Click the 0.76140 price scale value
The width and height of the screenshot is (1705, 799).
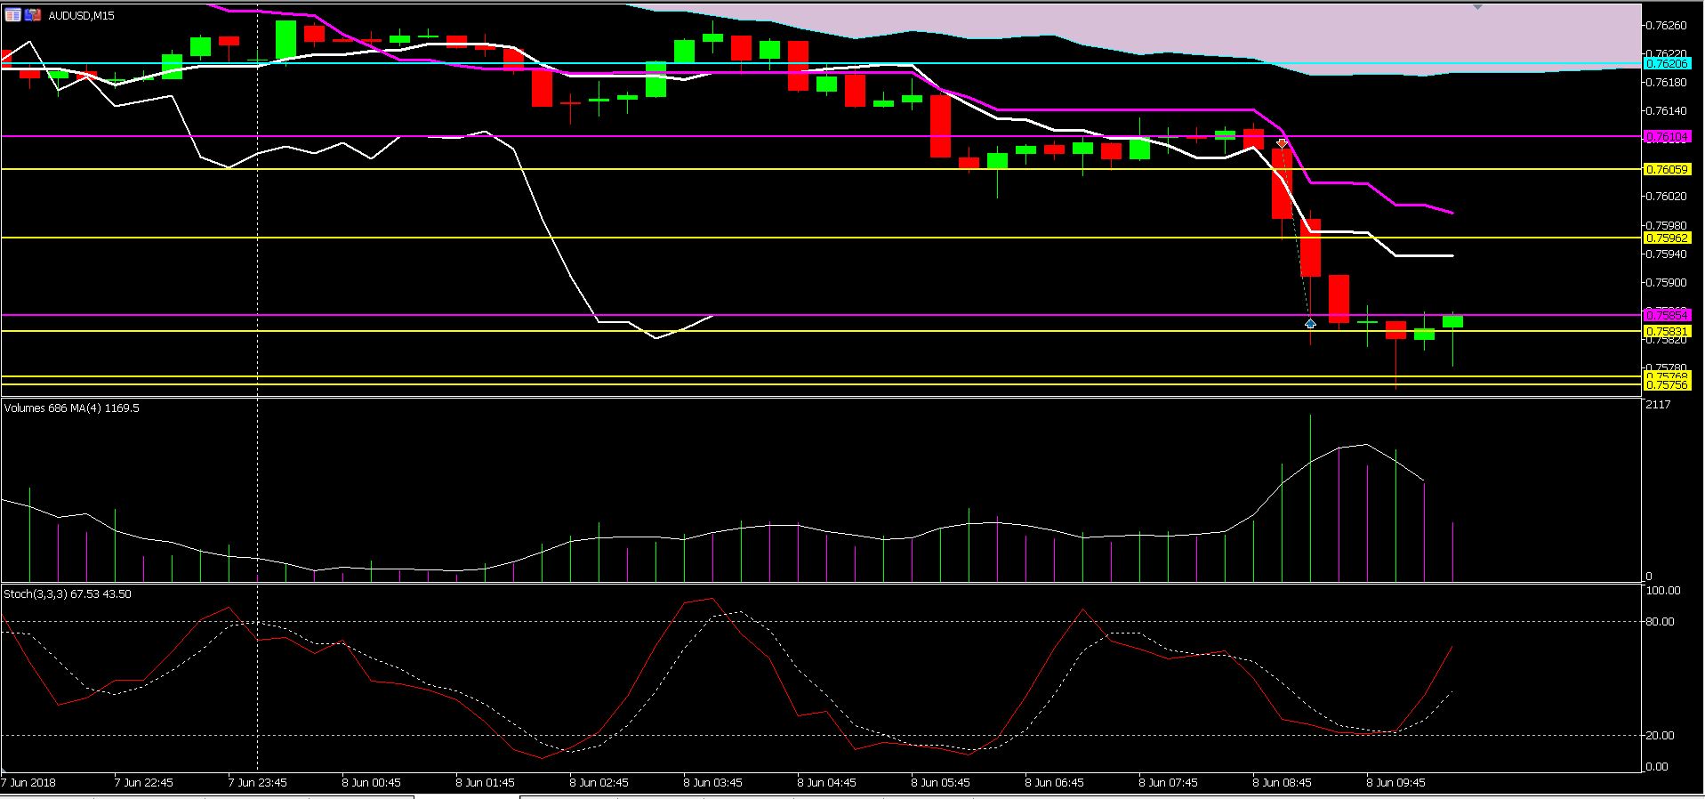(x=1667, y=111)
